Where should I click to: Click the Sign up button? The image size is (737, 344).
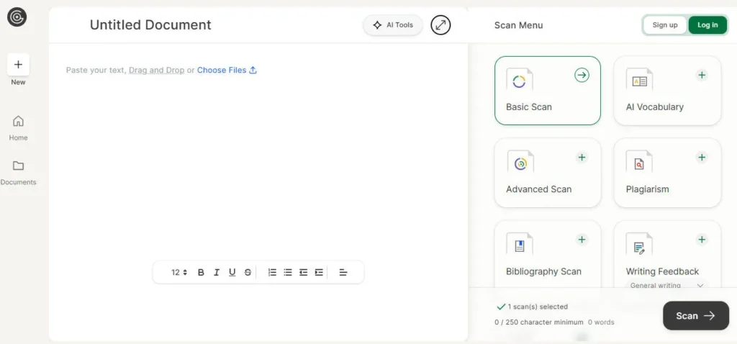point(665,25)
